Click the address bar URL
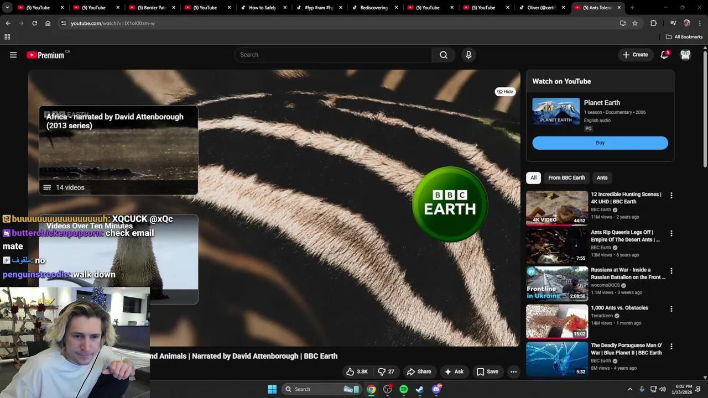 113,23
